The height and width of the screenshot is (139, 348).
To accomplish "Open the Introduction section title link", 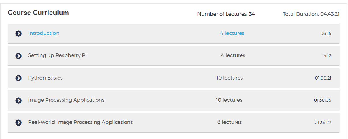I will click(x=44, y=33).
